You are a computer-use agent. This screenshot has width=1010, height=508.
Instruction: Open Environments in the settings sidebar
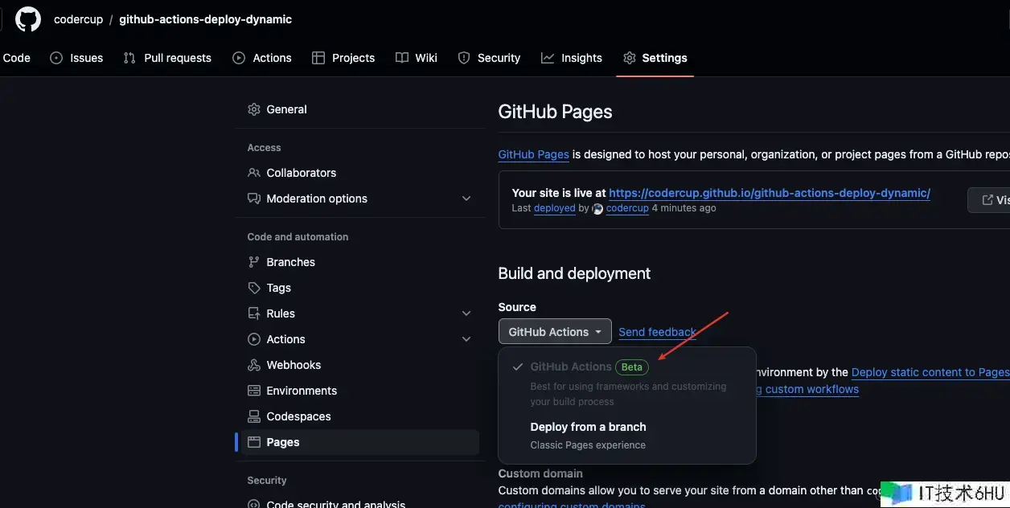pyautogui.click(x=302, y=391)
